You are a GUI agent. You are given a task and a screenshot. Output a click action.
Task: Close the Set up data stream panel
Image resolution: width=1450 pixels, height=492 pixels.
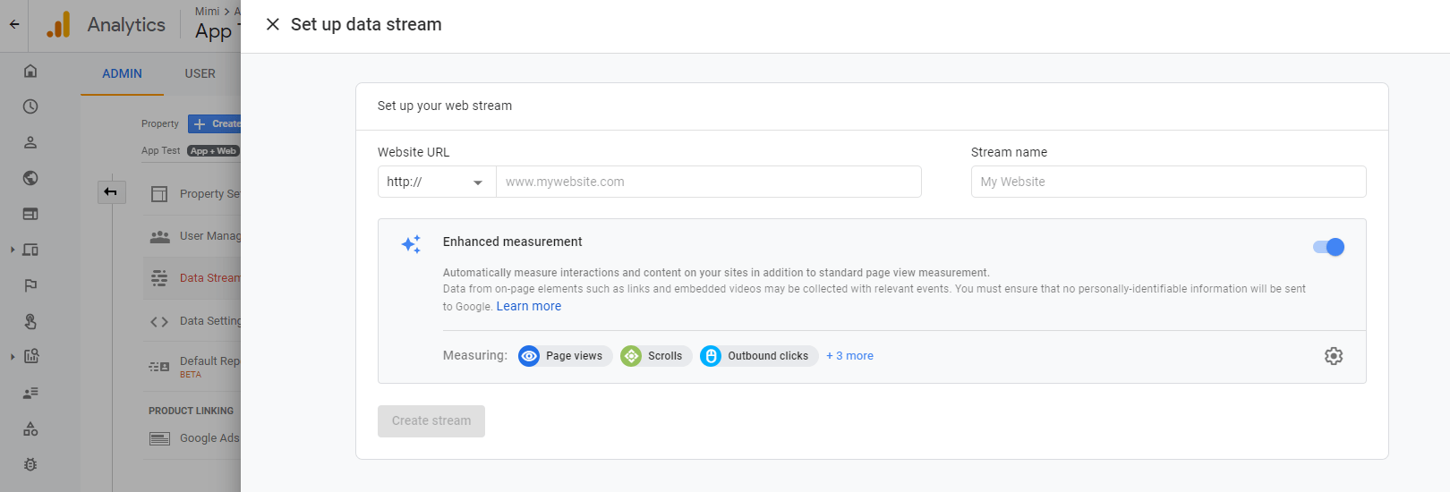[273, 24]
